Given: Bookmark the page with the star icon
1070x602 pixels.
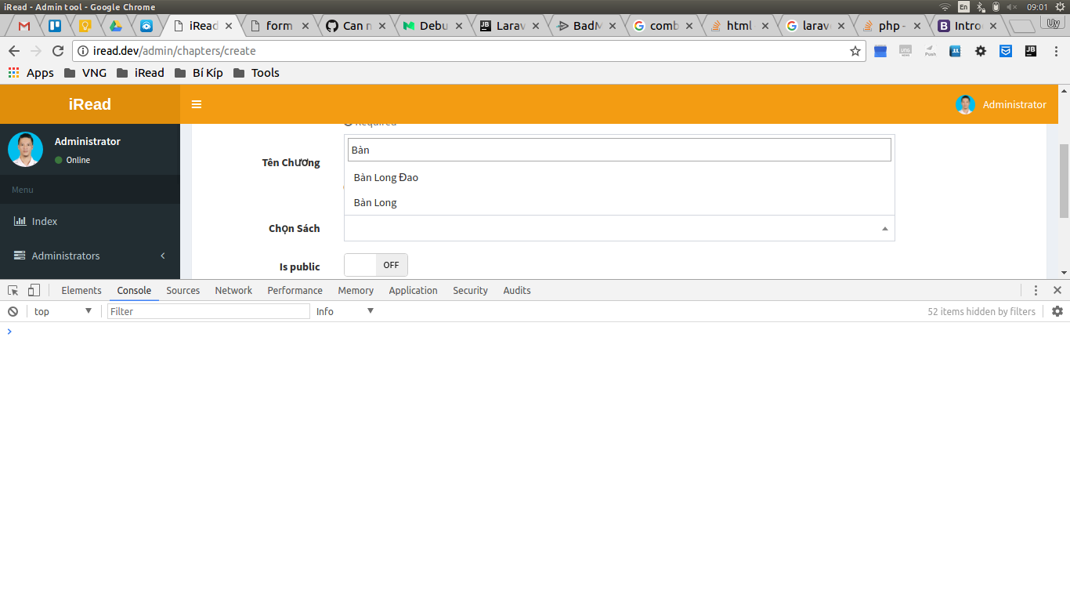Looking at the screenshot, I should [855, 50].
